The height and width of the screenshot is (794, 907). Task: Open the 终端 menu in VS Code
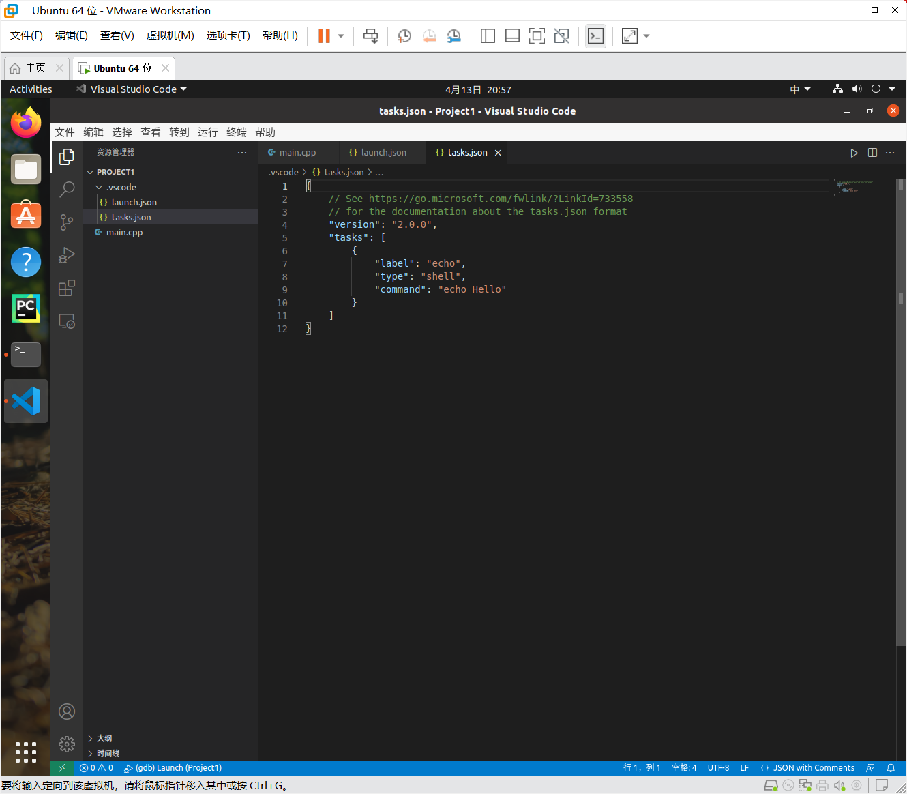(237, 132)
